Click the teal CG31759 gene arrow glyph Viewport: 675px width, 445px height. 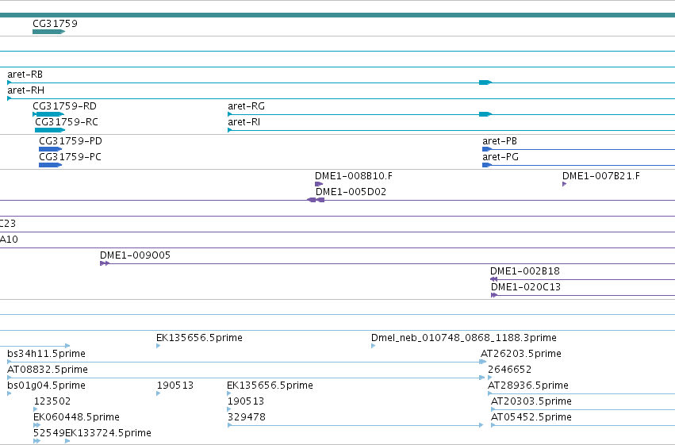point(48,32)
